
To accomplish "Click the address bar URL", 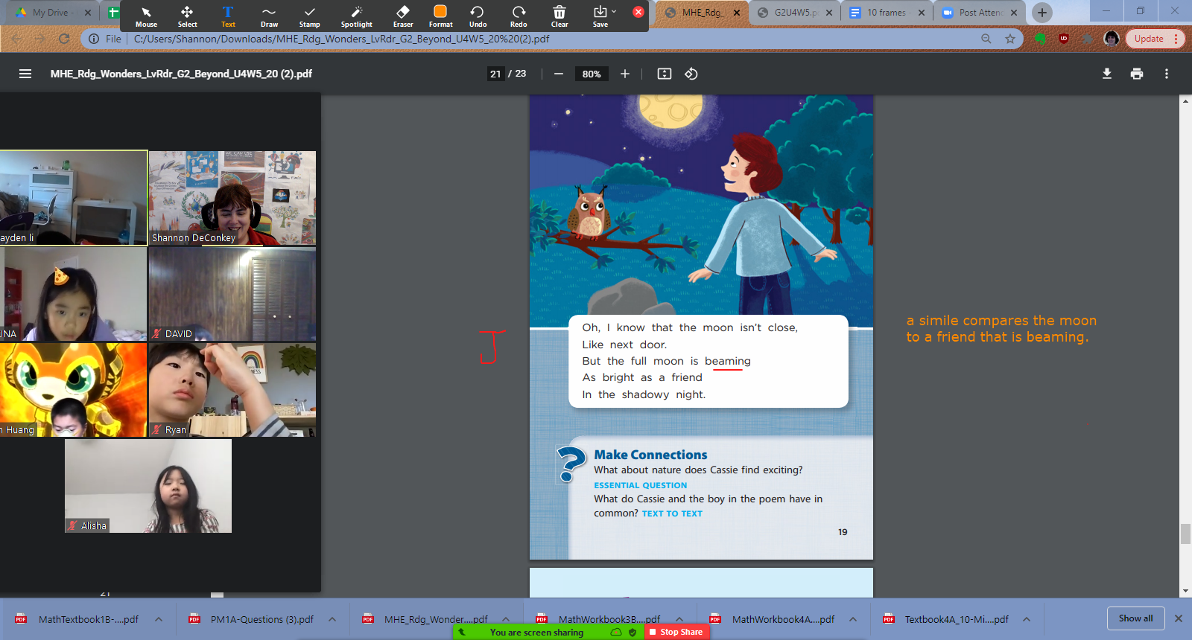I will tap(342, 39).
